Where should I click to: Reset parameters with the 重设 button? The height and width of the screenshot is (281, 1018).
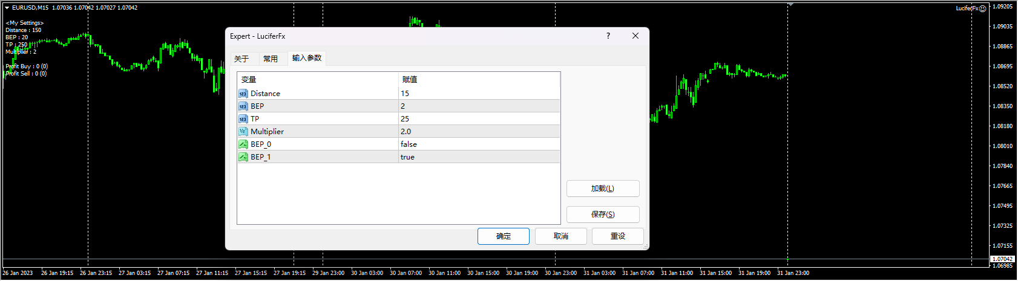617,236
